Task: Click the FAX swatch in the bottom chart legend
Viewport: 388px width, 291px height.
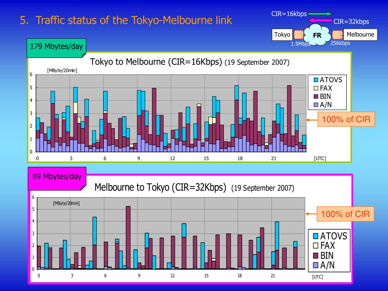Action: pyautogui.click(x=316, y=246)
